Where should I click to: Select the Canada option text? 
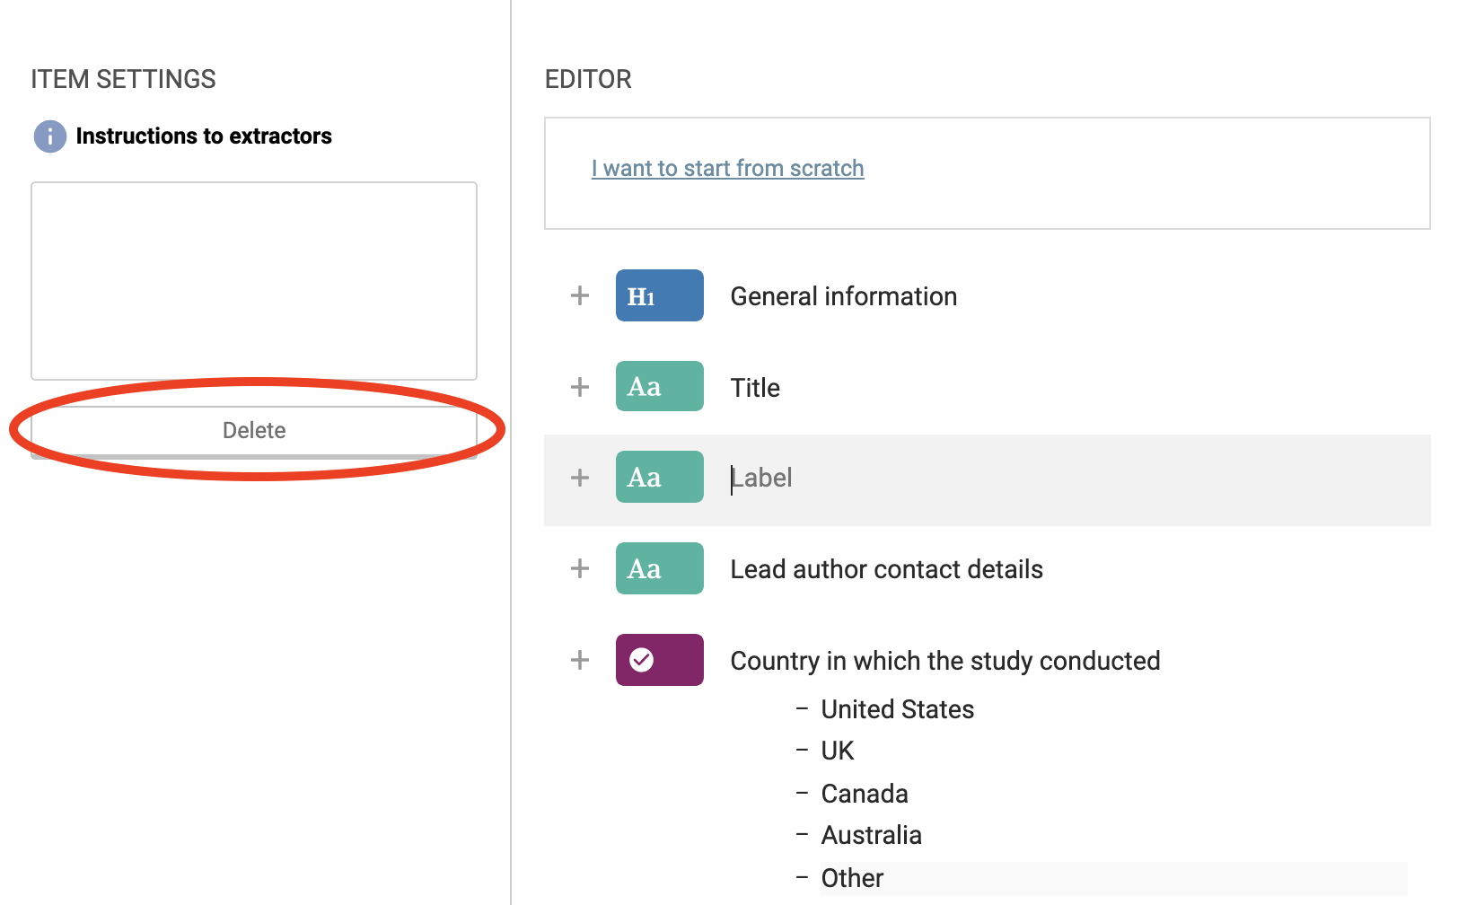pyautogui.click(x=864, y=794)
